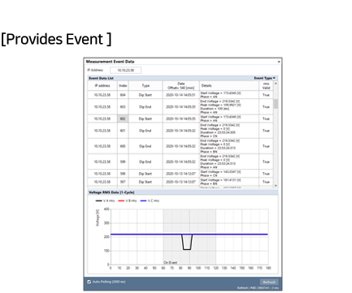Select index cell 600

(123, 146)
